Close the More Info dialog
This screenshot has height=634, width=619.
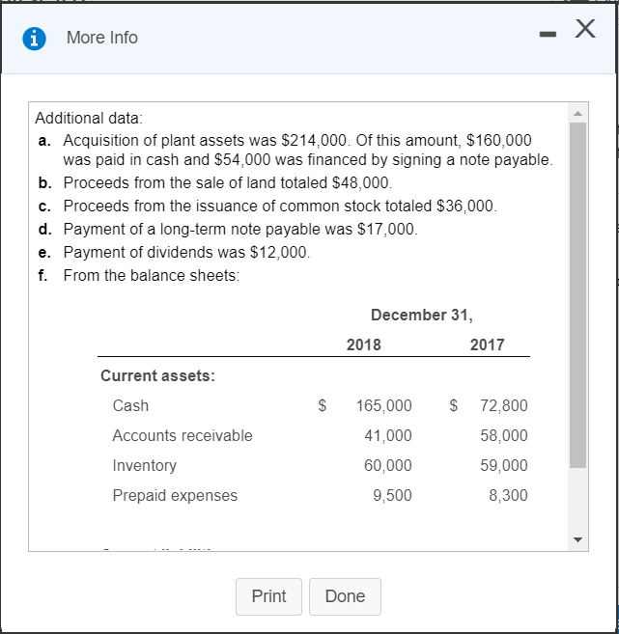tap(585, 29)
